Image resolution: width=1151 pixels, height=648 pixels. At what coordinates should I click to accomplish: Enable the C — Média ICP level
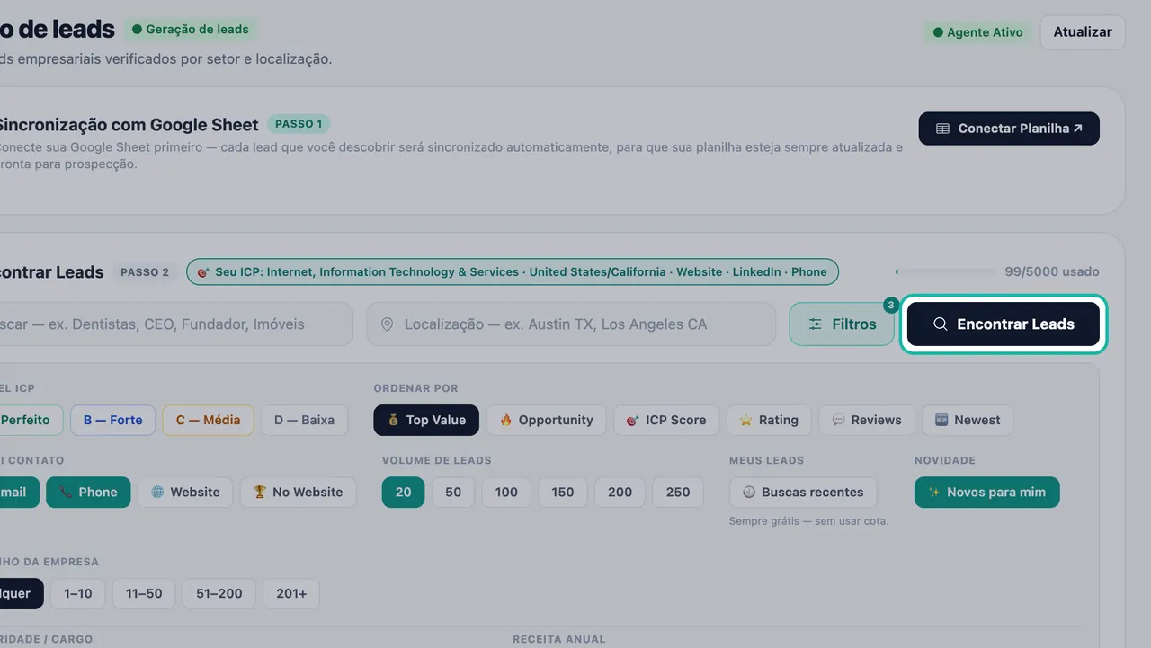point(208,420)
